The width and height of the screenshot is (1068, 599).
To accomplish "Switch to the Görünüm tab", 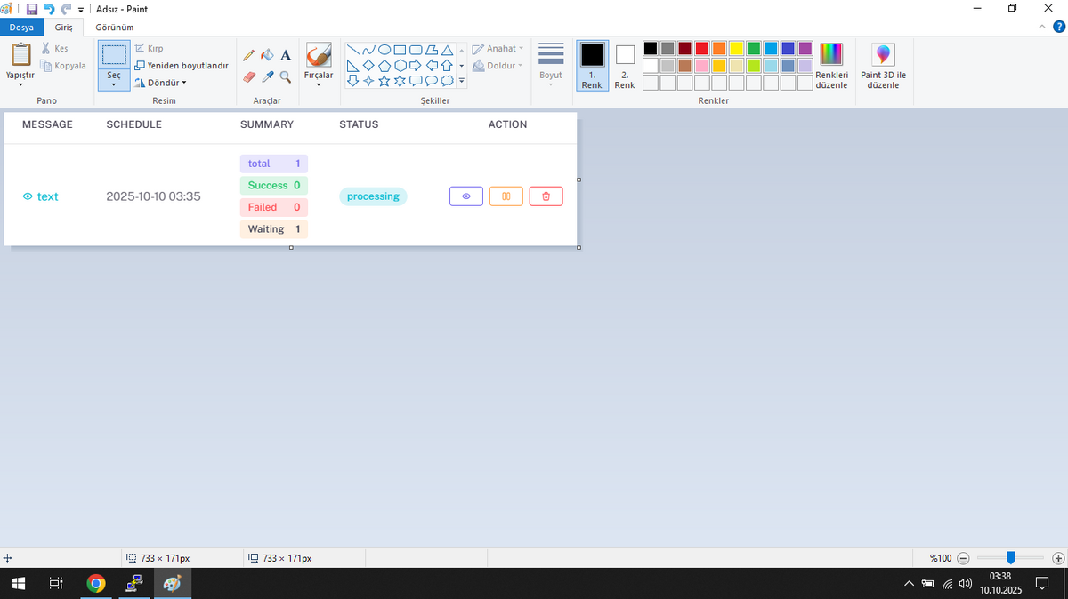I will (x=114, y=28).
